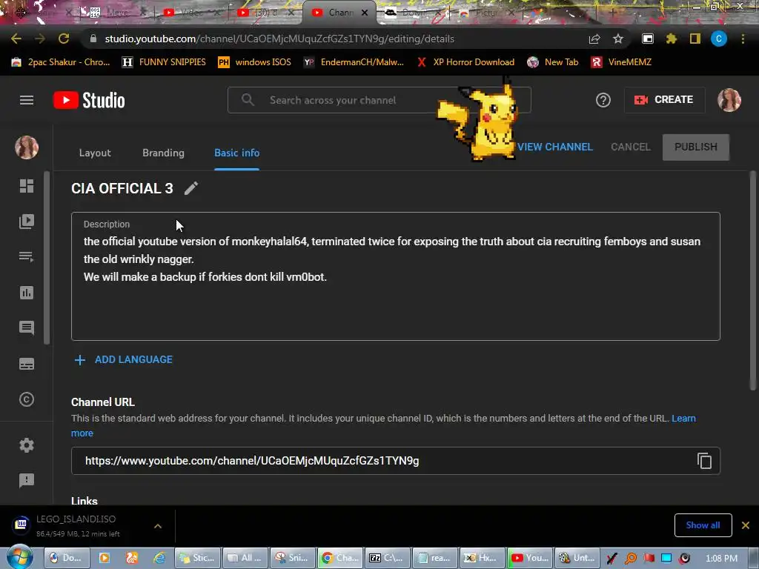Follow the Learn more link
Screen dimensions: 759x569
(683, 419)
